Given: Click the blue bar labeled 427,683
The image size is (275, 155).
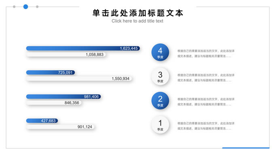Looking at the screenshot, I should (42, 121).
